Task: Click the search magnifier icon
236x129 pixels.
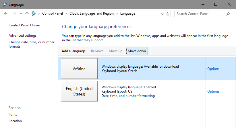Action: point(228,14)
